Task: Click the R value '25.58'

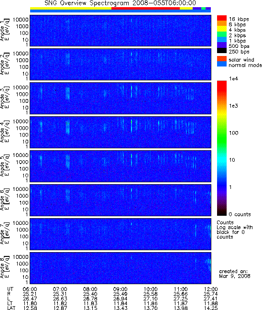Action: point(151,294)
